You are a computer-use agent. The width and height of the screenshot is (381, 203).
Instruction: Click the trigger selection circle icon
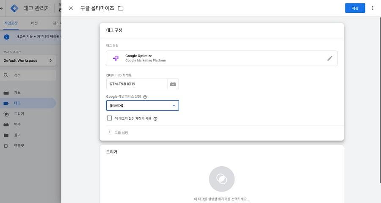click(221, 179)
